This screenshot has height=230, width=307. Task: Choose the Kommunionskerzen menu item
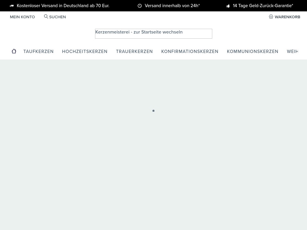point(252,52)
